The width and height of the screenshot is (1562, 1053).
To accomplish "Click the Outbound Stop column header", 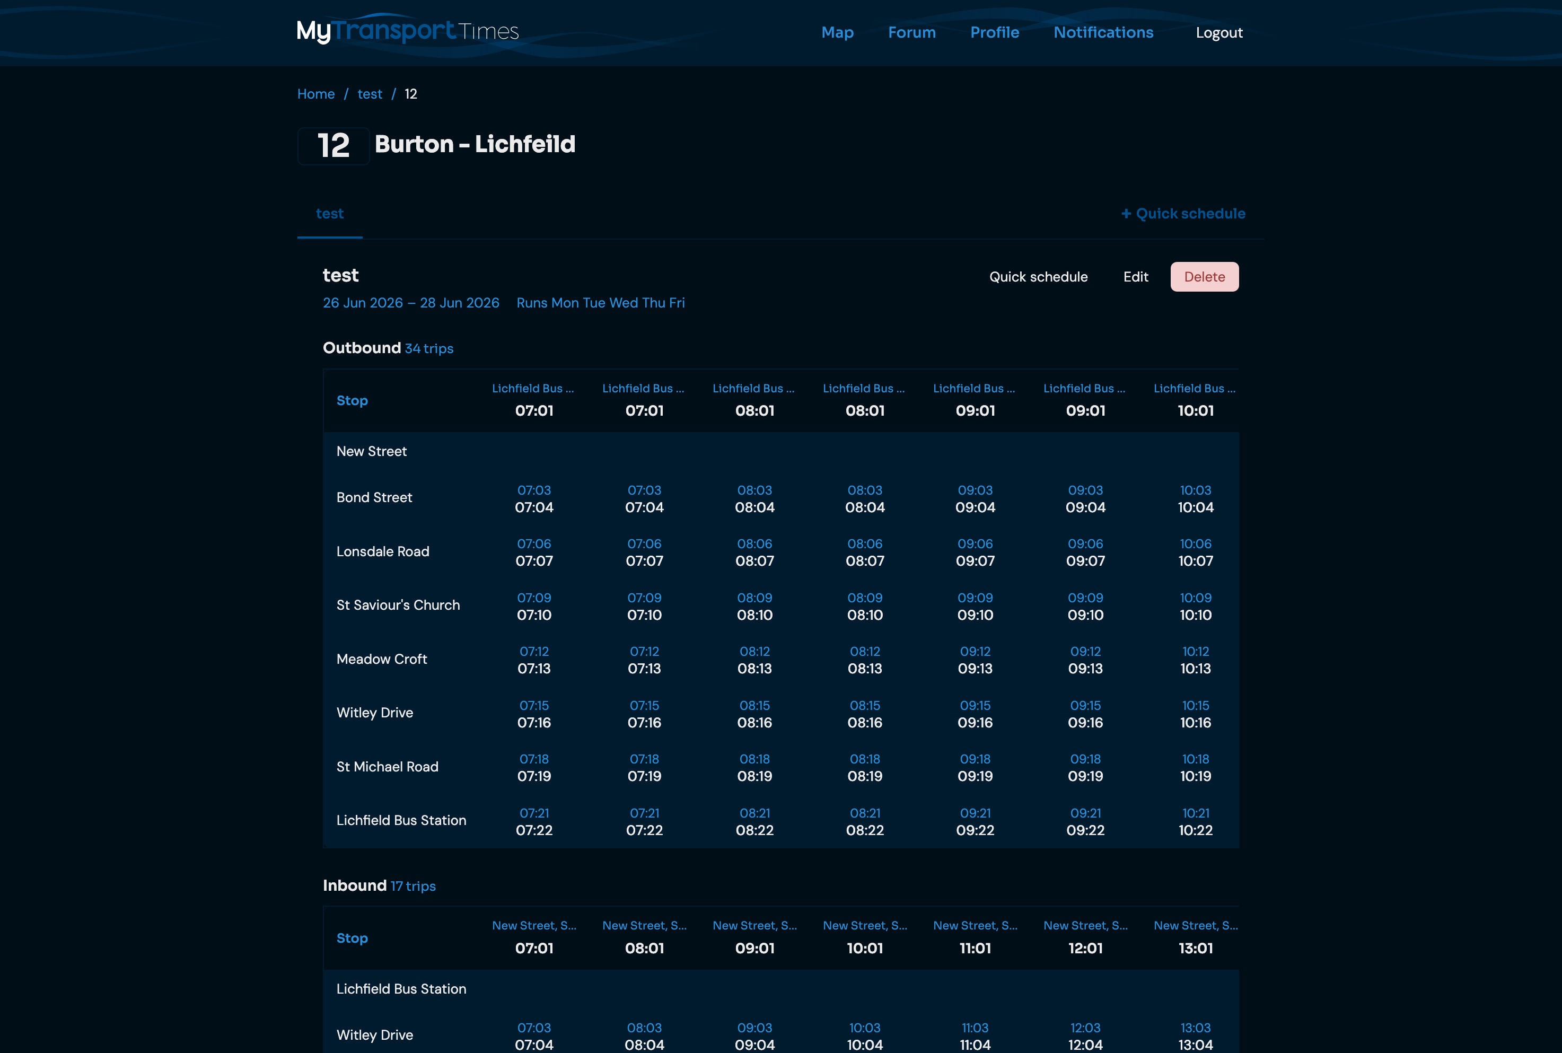I will click(352, 400).
